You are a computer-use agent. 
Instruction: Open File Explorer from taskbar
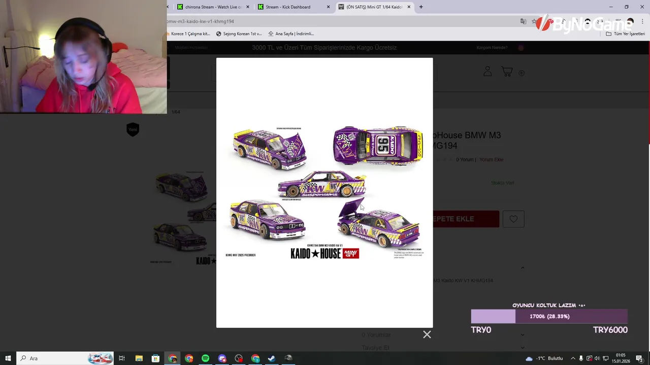[139, 358]
